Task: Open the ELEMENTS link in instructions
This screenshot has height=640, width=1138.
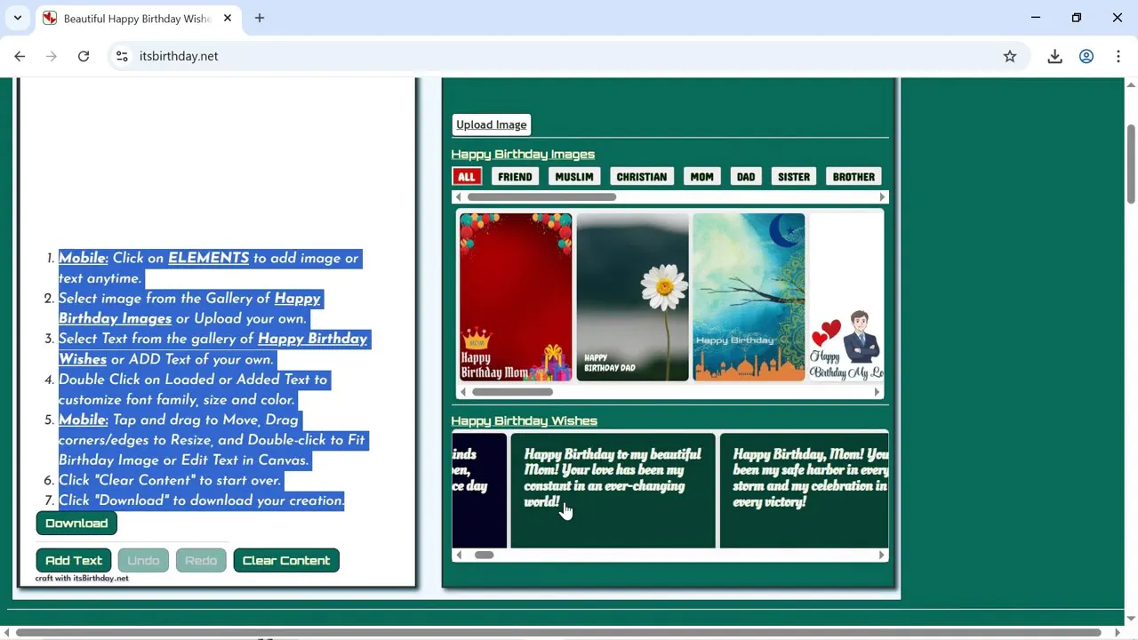Action: [208, 258]
